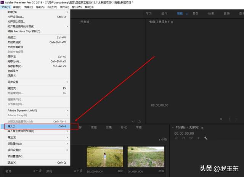Image resolution: width=244 pixels, height=177 pixels.
Task: Click the program monitor timecode 00;00;00;00
Action: coord(160,105)
